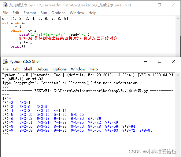This screenshot has height=157, width=181.
Task: Click output '7*4=28' in the Shell
Action: [60, 122]
